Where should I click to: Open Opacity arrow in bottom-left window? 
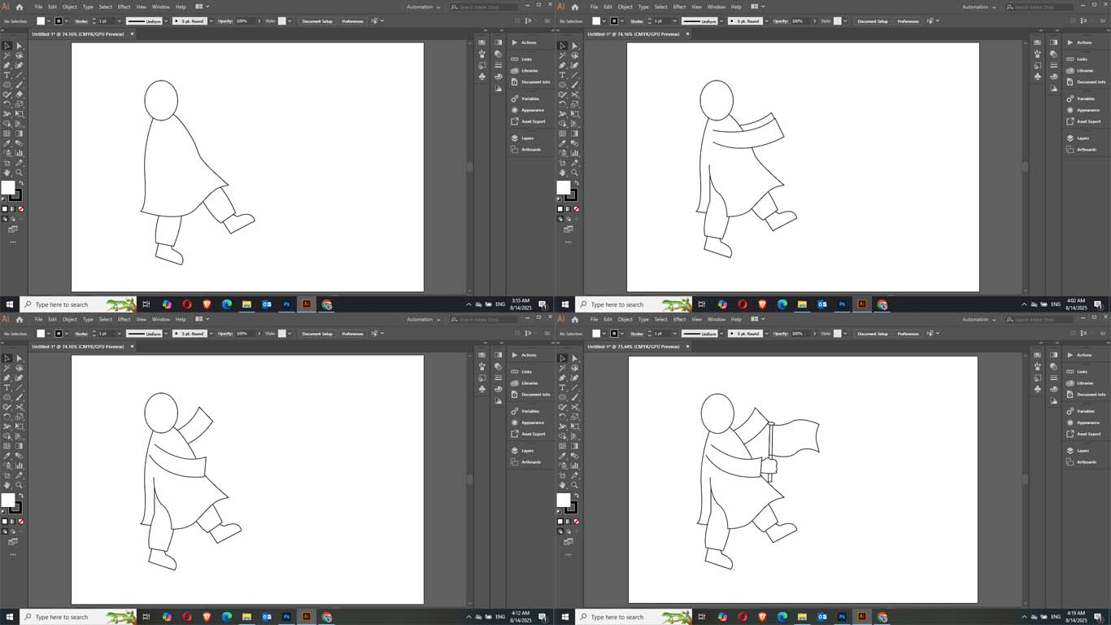pyautogui.click(x=259, y=333)
